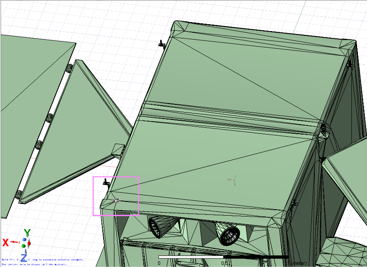367x267 pixels.
Task: Click the red X axis label
Action: click(5, 242)
